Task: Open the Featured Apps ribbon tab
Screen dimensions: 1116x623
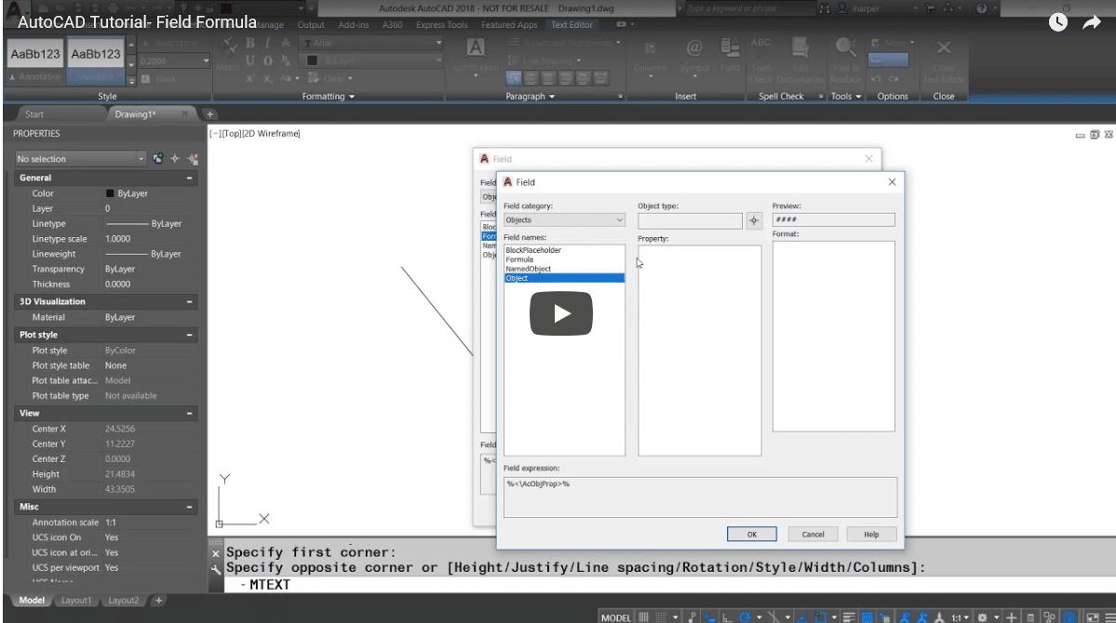Action: coord(509,24)
